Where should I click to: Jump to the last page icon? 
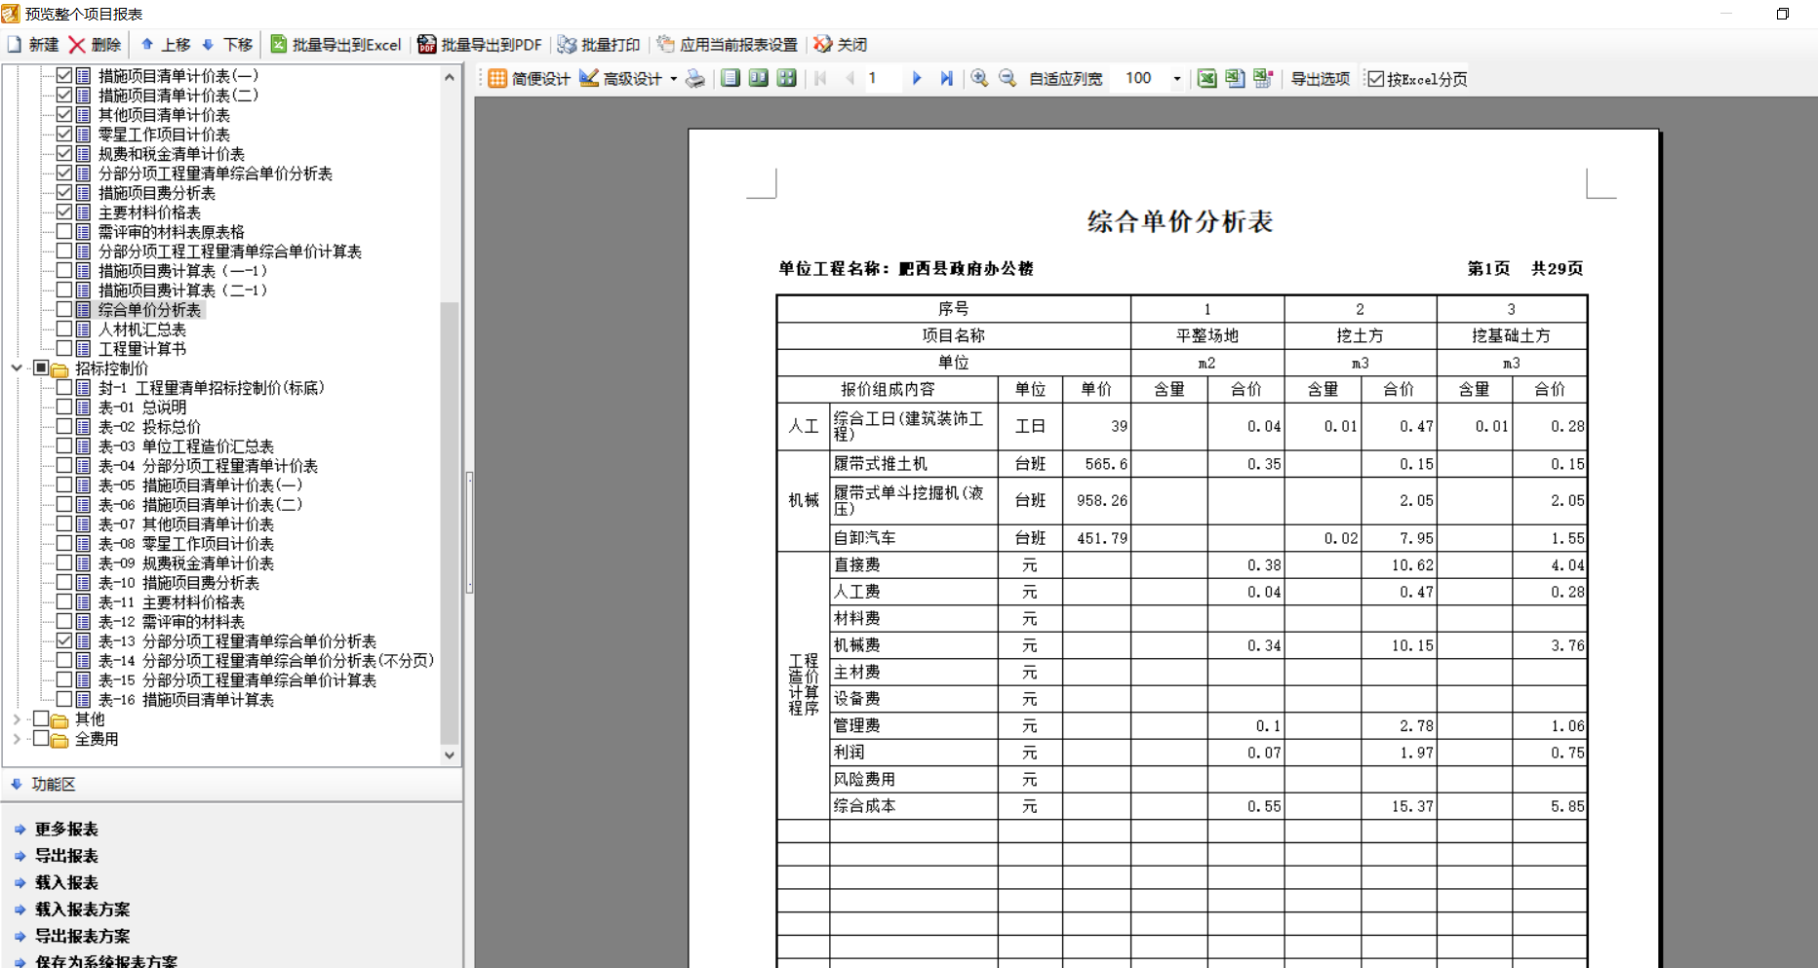(x=946, y=78)
